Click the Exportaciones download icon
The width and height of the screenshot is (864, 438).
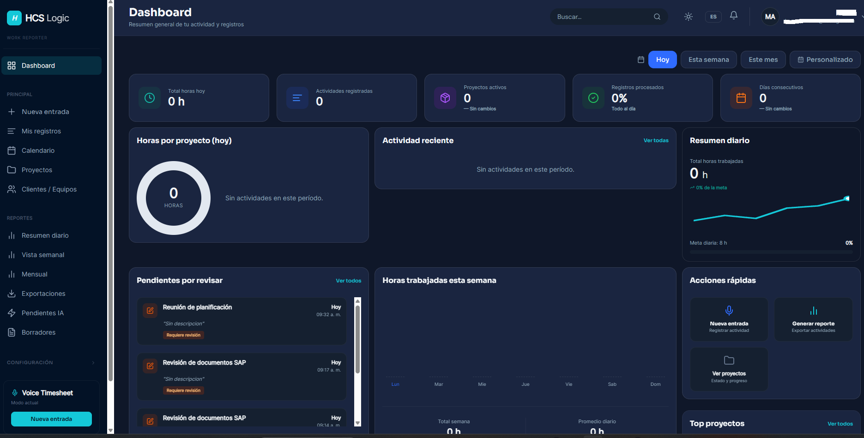[x=12, y=294]
